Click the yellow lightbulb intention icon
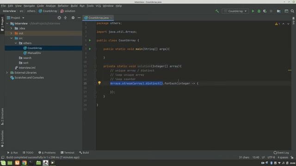Screen dimensions: 296x166 pyautogui.click(x=99, y=83)
